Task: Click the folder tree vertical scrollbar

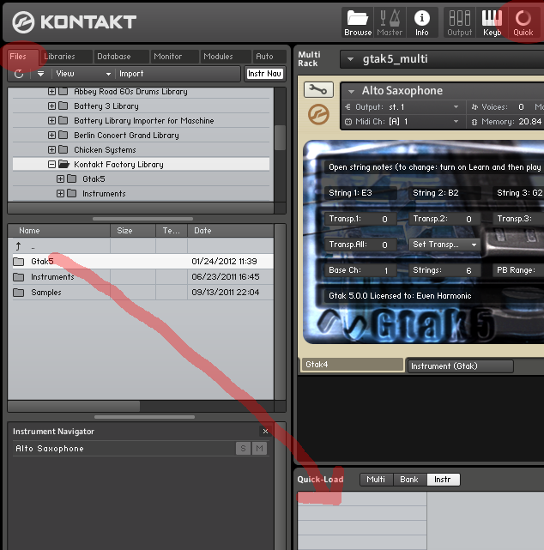Action: pyautogui.click(x=280, y=137)
